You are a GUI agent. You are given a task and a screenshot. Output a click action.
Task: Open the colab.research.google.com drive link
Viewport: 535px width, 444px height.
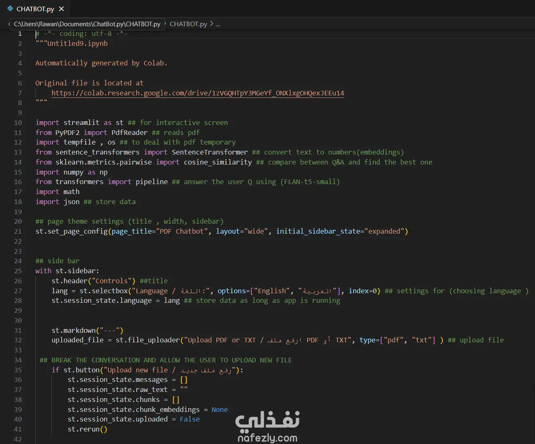coord(198,93)
